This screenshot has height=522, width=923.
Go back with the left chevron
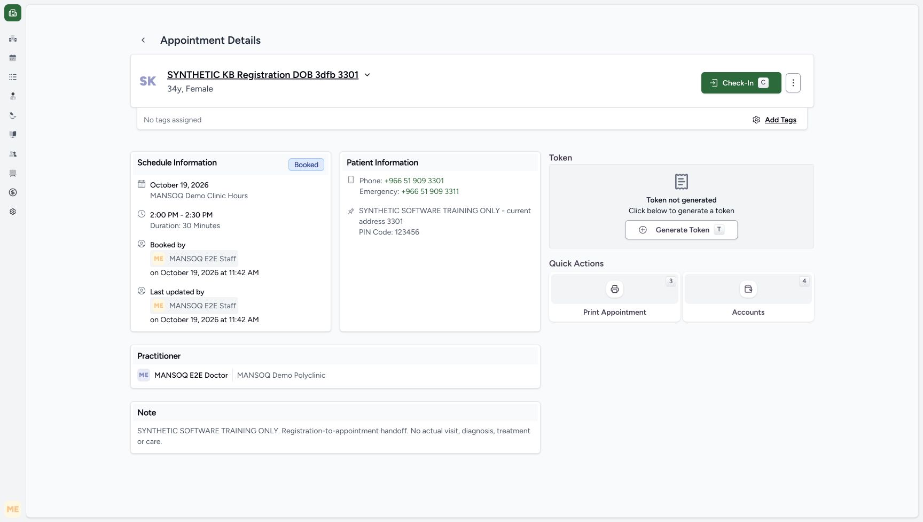143,40
